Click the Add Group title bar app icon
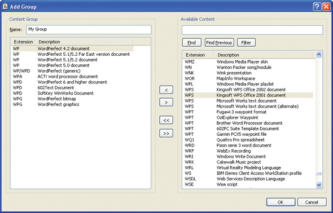The image size is (333, 213). [x=5, y=7]
